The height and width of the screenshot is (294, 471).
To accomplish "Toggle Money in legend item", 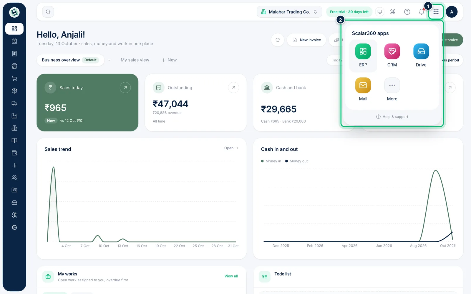I will [271, 161].
